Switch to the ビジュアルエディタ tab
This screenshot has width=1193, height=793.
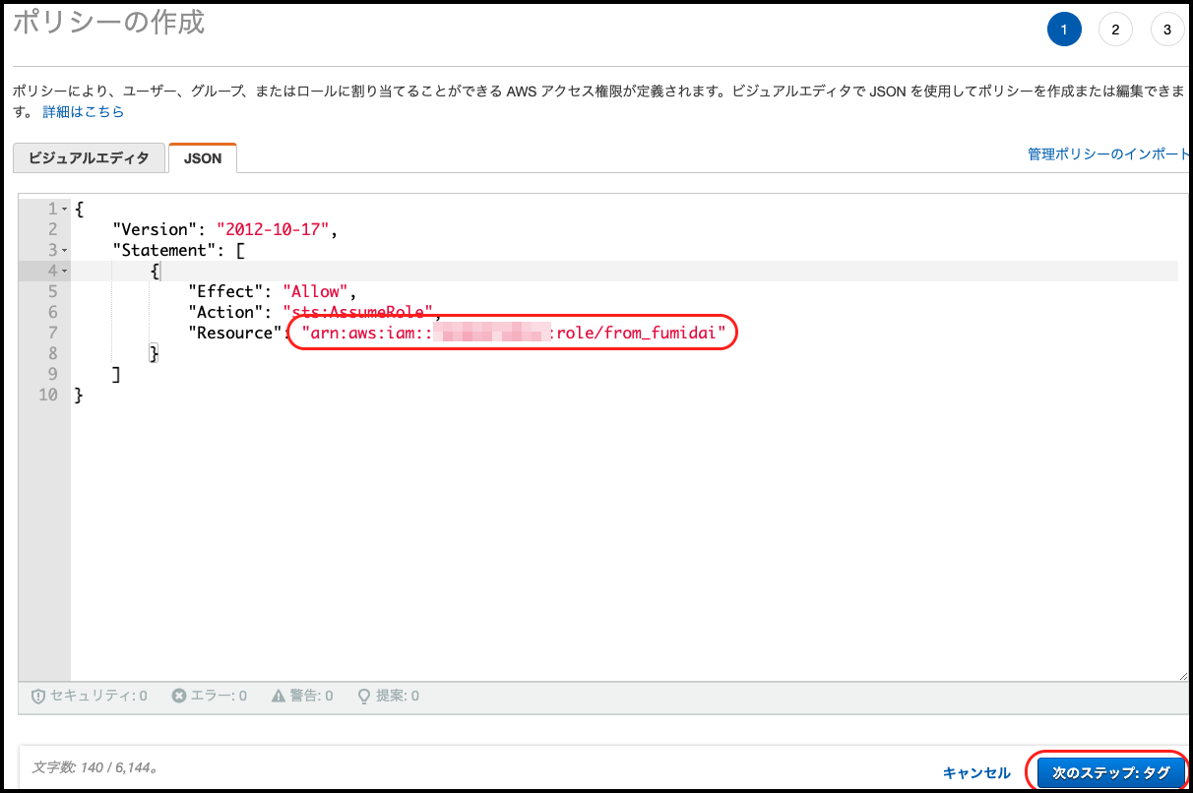coord(89,157)
